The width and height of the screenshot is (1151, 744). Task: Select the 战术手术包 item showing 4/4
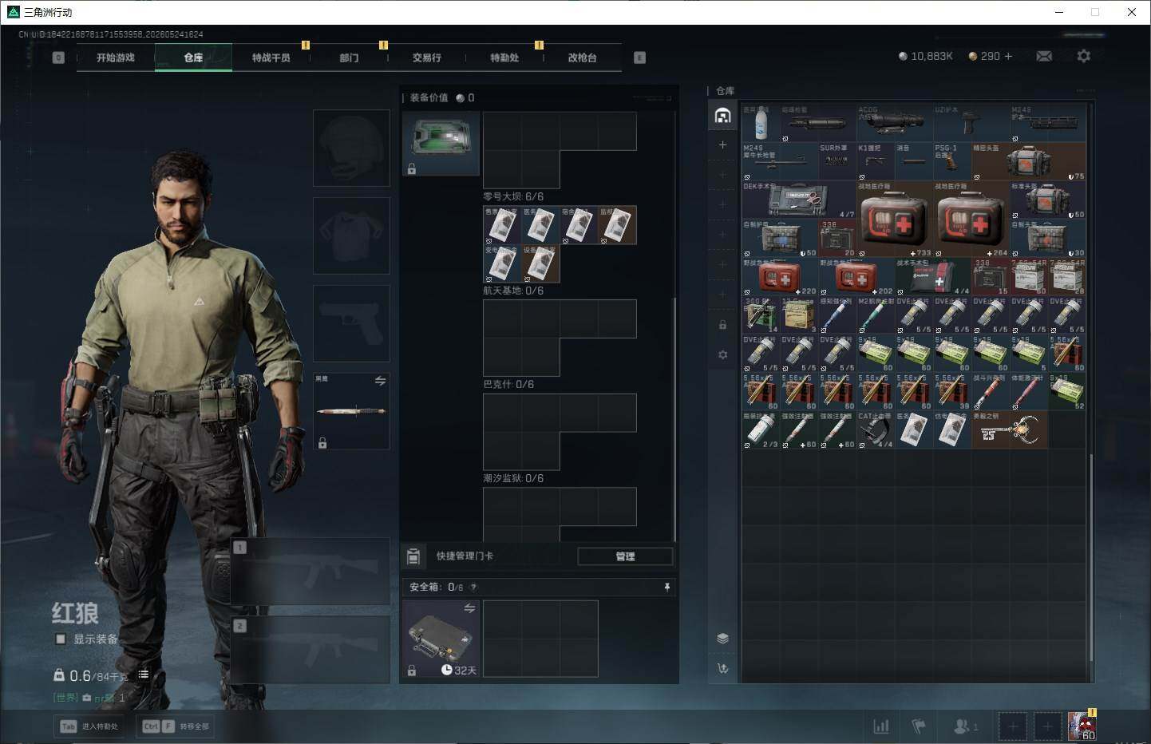pos(932,277)
